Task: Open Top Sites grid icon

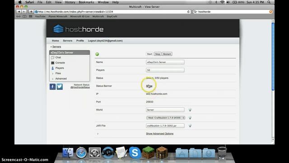Action: pos(31,16)
